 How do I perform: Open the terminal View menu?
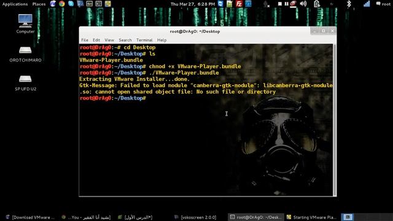point(109,40)
